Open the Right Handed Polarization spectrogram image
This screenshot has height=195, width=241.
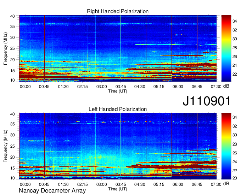click(x=118, y=48)
